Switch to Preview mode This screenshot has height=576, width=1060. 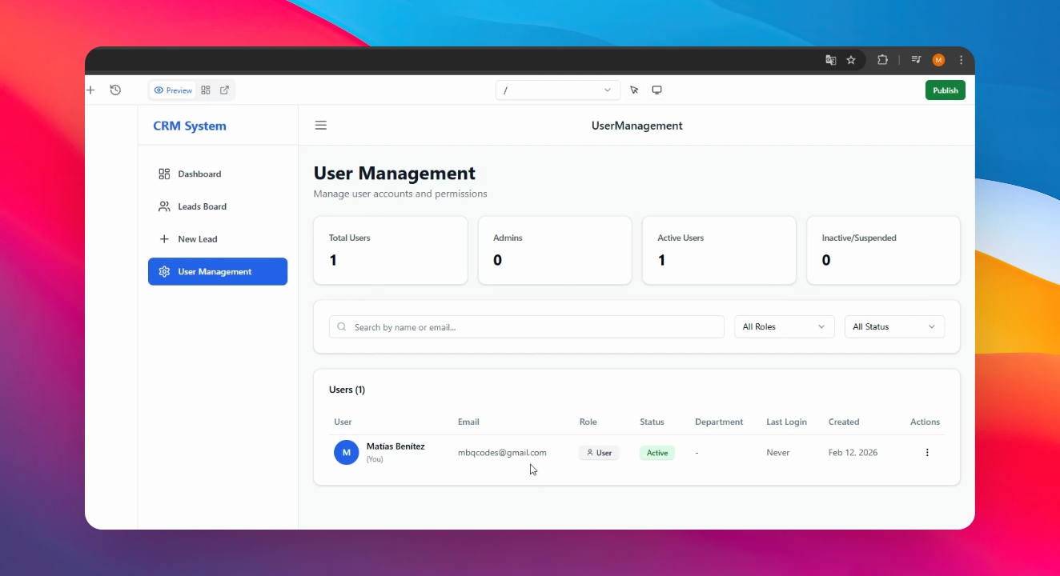tap(173, 90)
